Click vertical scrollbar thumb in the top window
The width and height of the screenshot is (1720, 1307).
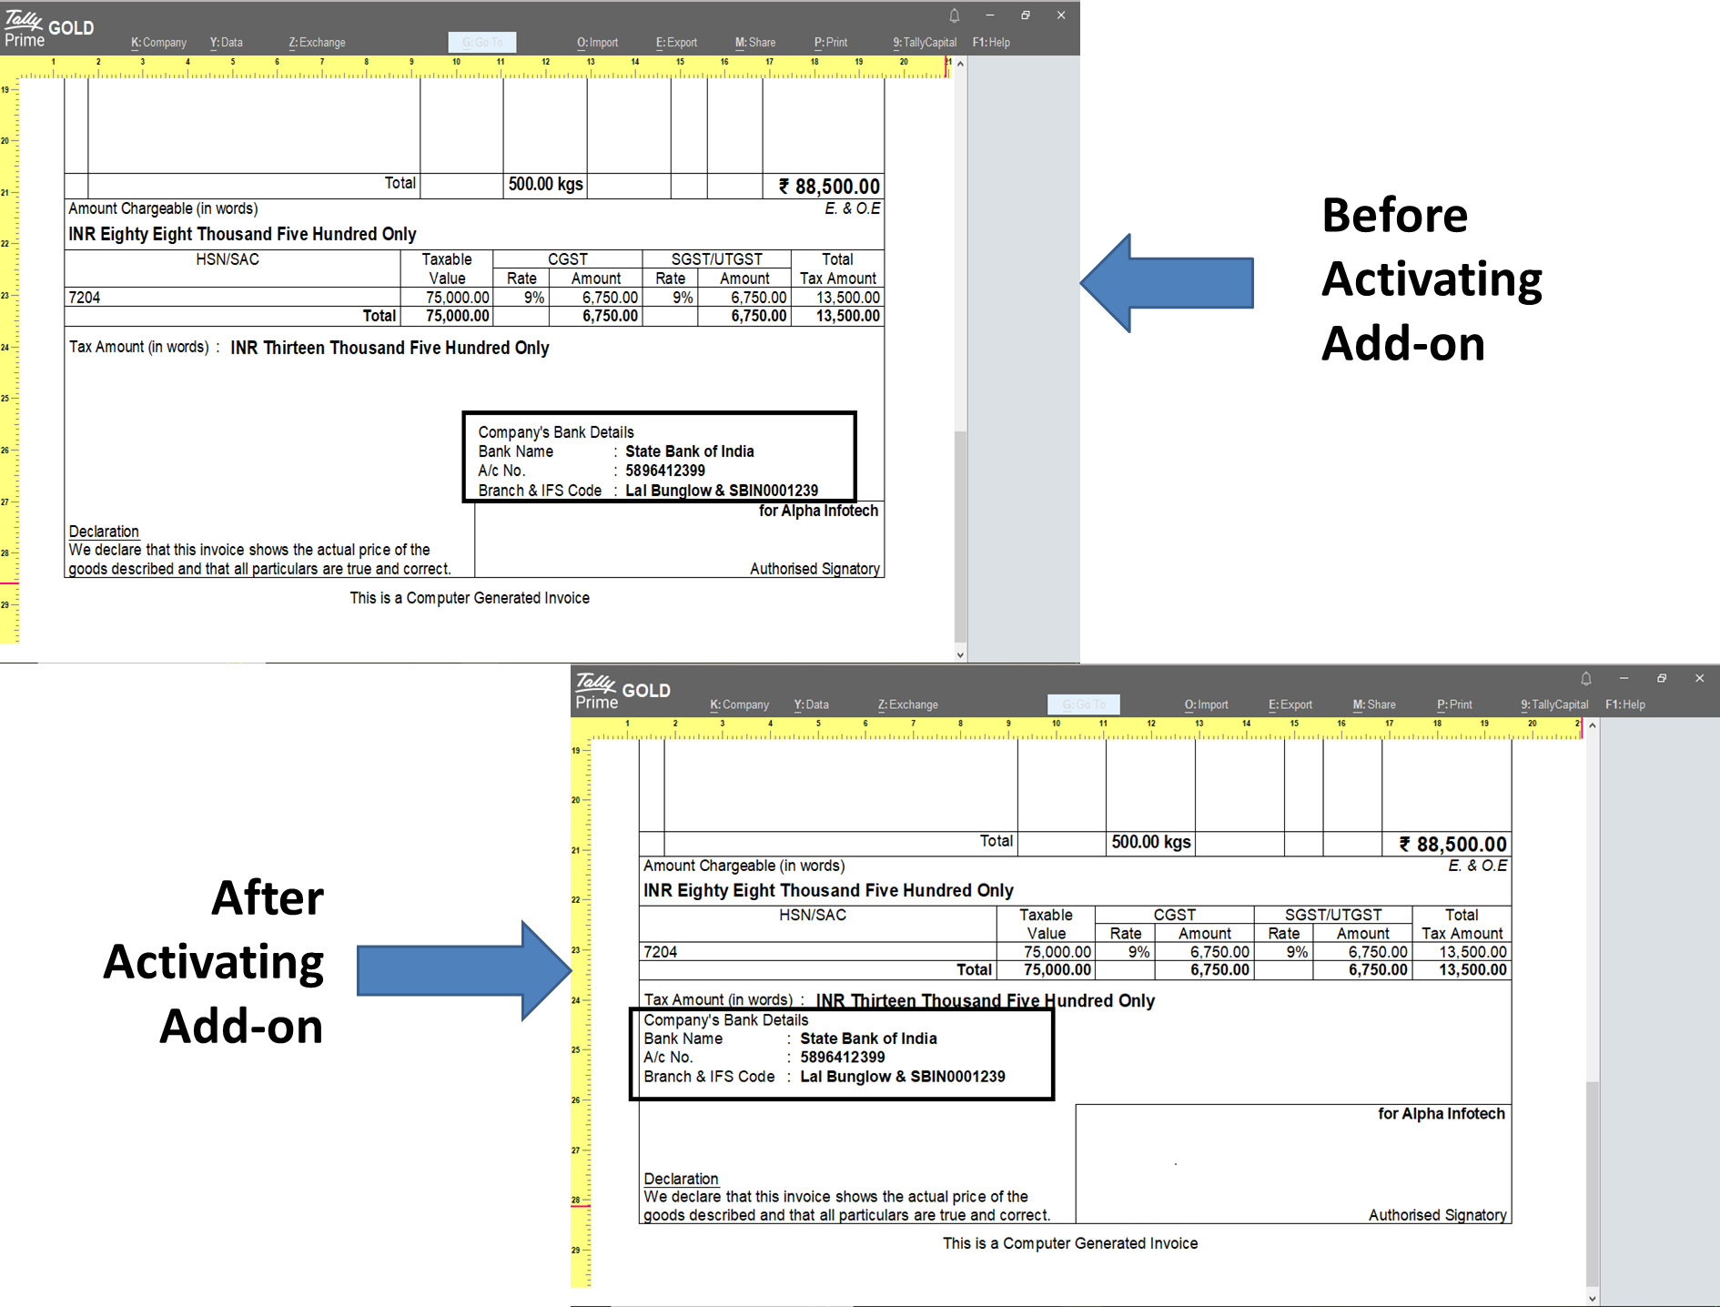coord(960,535)
